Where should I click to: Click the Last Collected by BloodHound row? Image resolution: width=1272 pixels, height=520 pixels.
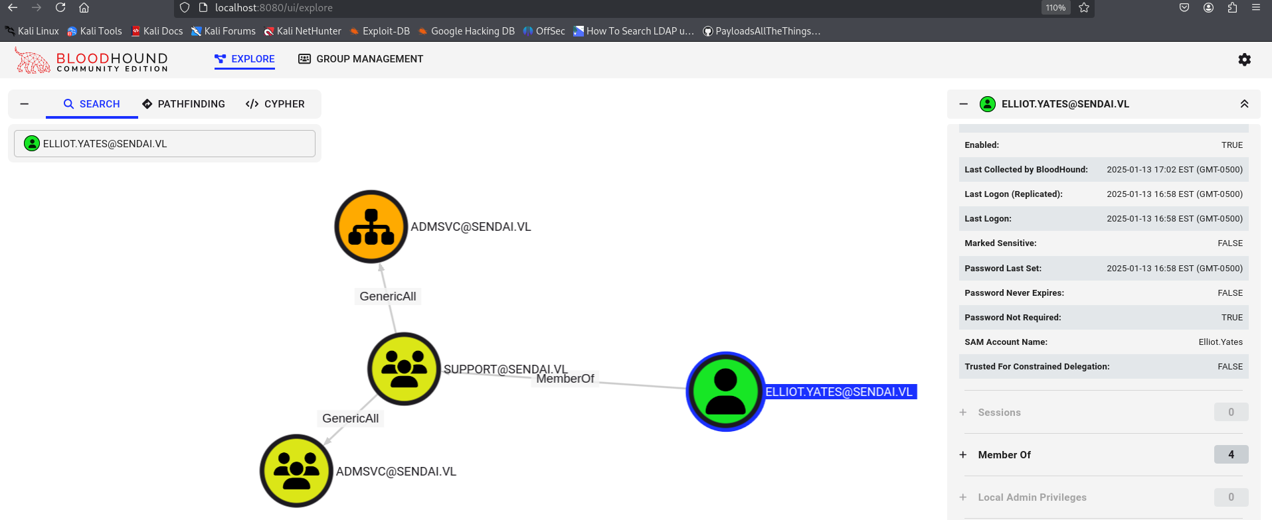point(1103,170)
